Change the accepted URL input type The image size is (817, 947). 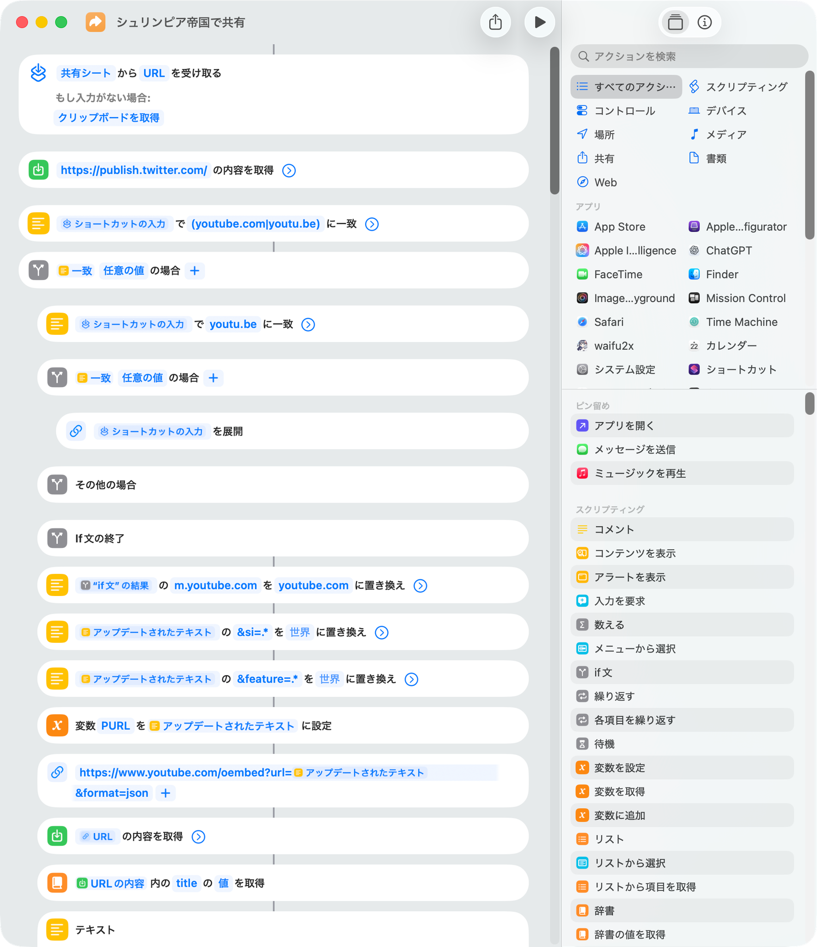point(154,73)
